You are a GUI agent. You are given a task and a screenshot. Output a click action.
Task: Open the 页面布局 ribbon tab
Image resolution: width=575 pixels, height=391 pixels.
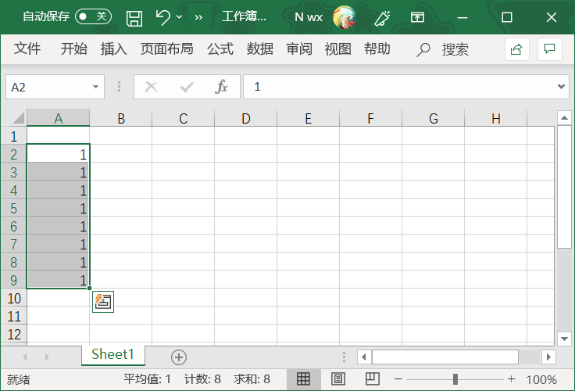(x=167, y=48)
